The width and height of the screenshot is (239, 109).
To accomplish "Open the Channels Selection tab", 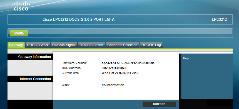I will pos(122,45).
